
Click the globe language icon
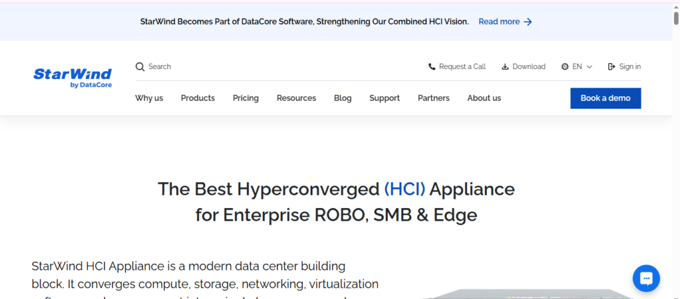click(564, 67)
